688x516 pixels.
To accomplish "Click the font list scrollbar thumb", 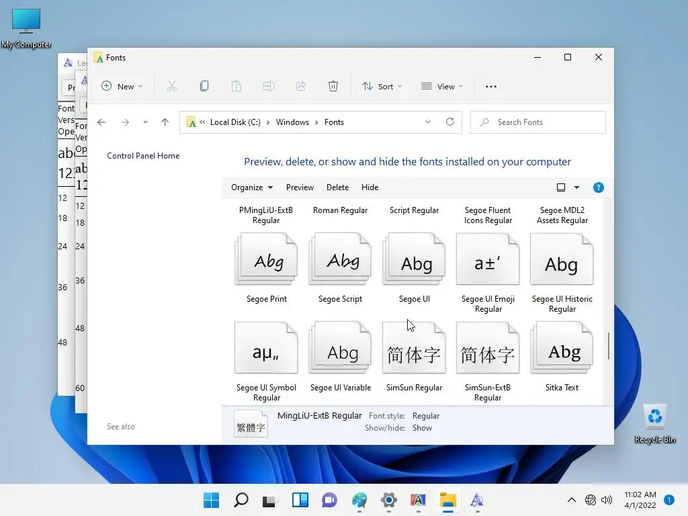I will point(609,346).
